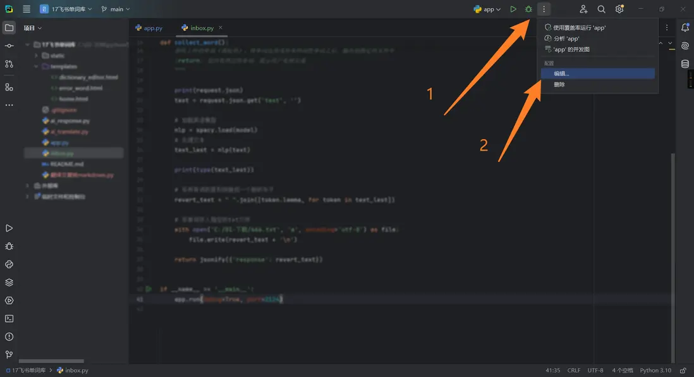
Task: Select the .gitignore file in project tree
Action: tap(59, 110)
